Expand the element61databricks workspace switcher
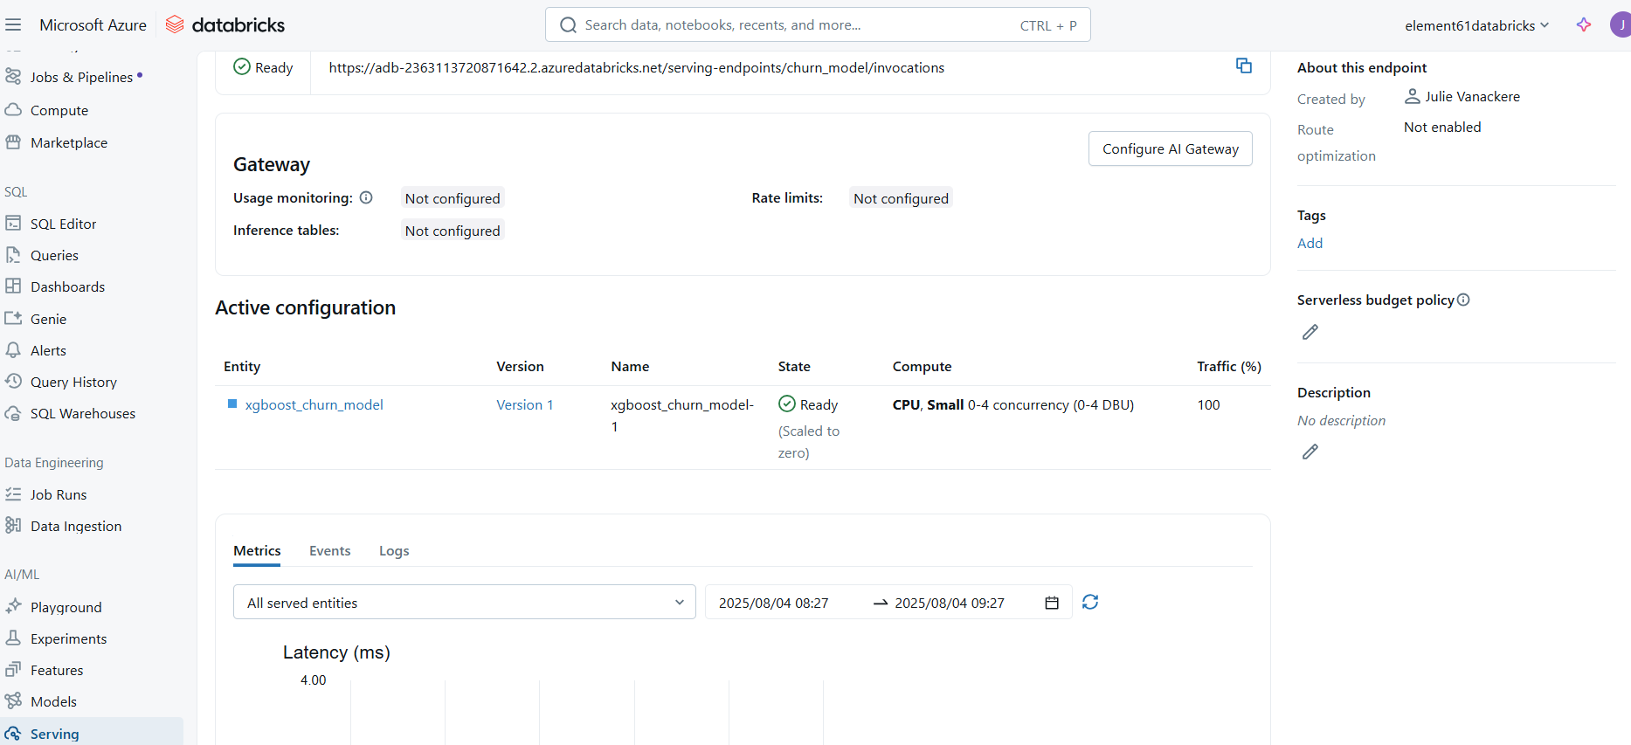 click(1476, 25)
